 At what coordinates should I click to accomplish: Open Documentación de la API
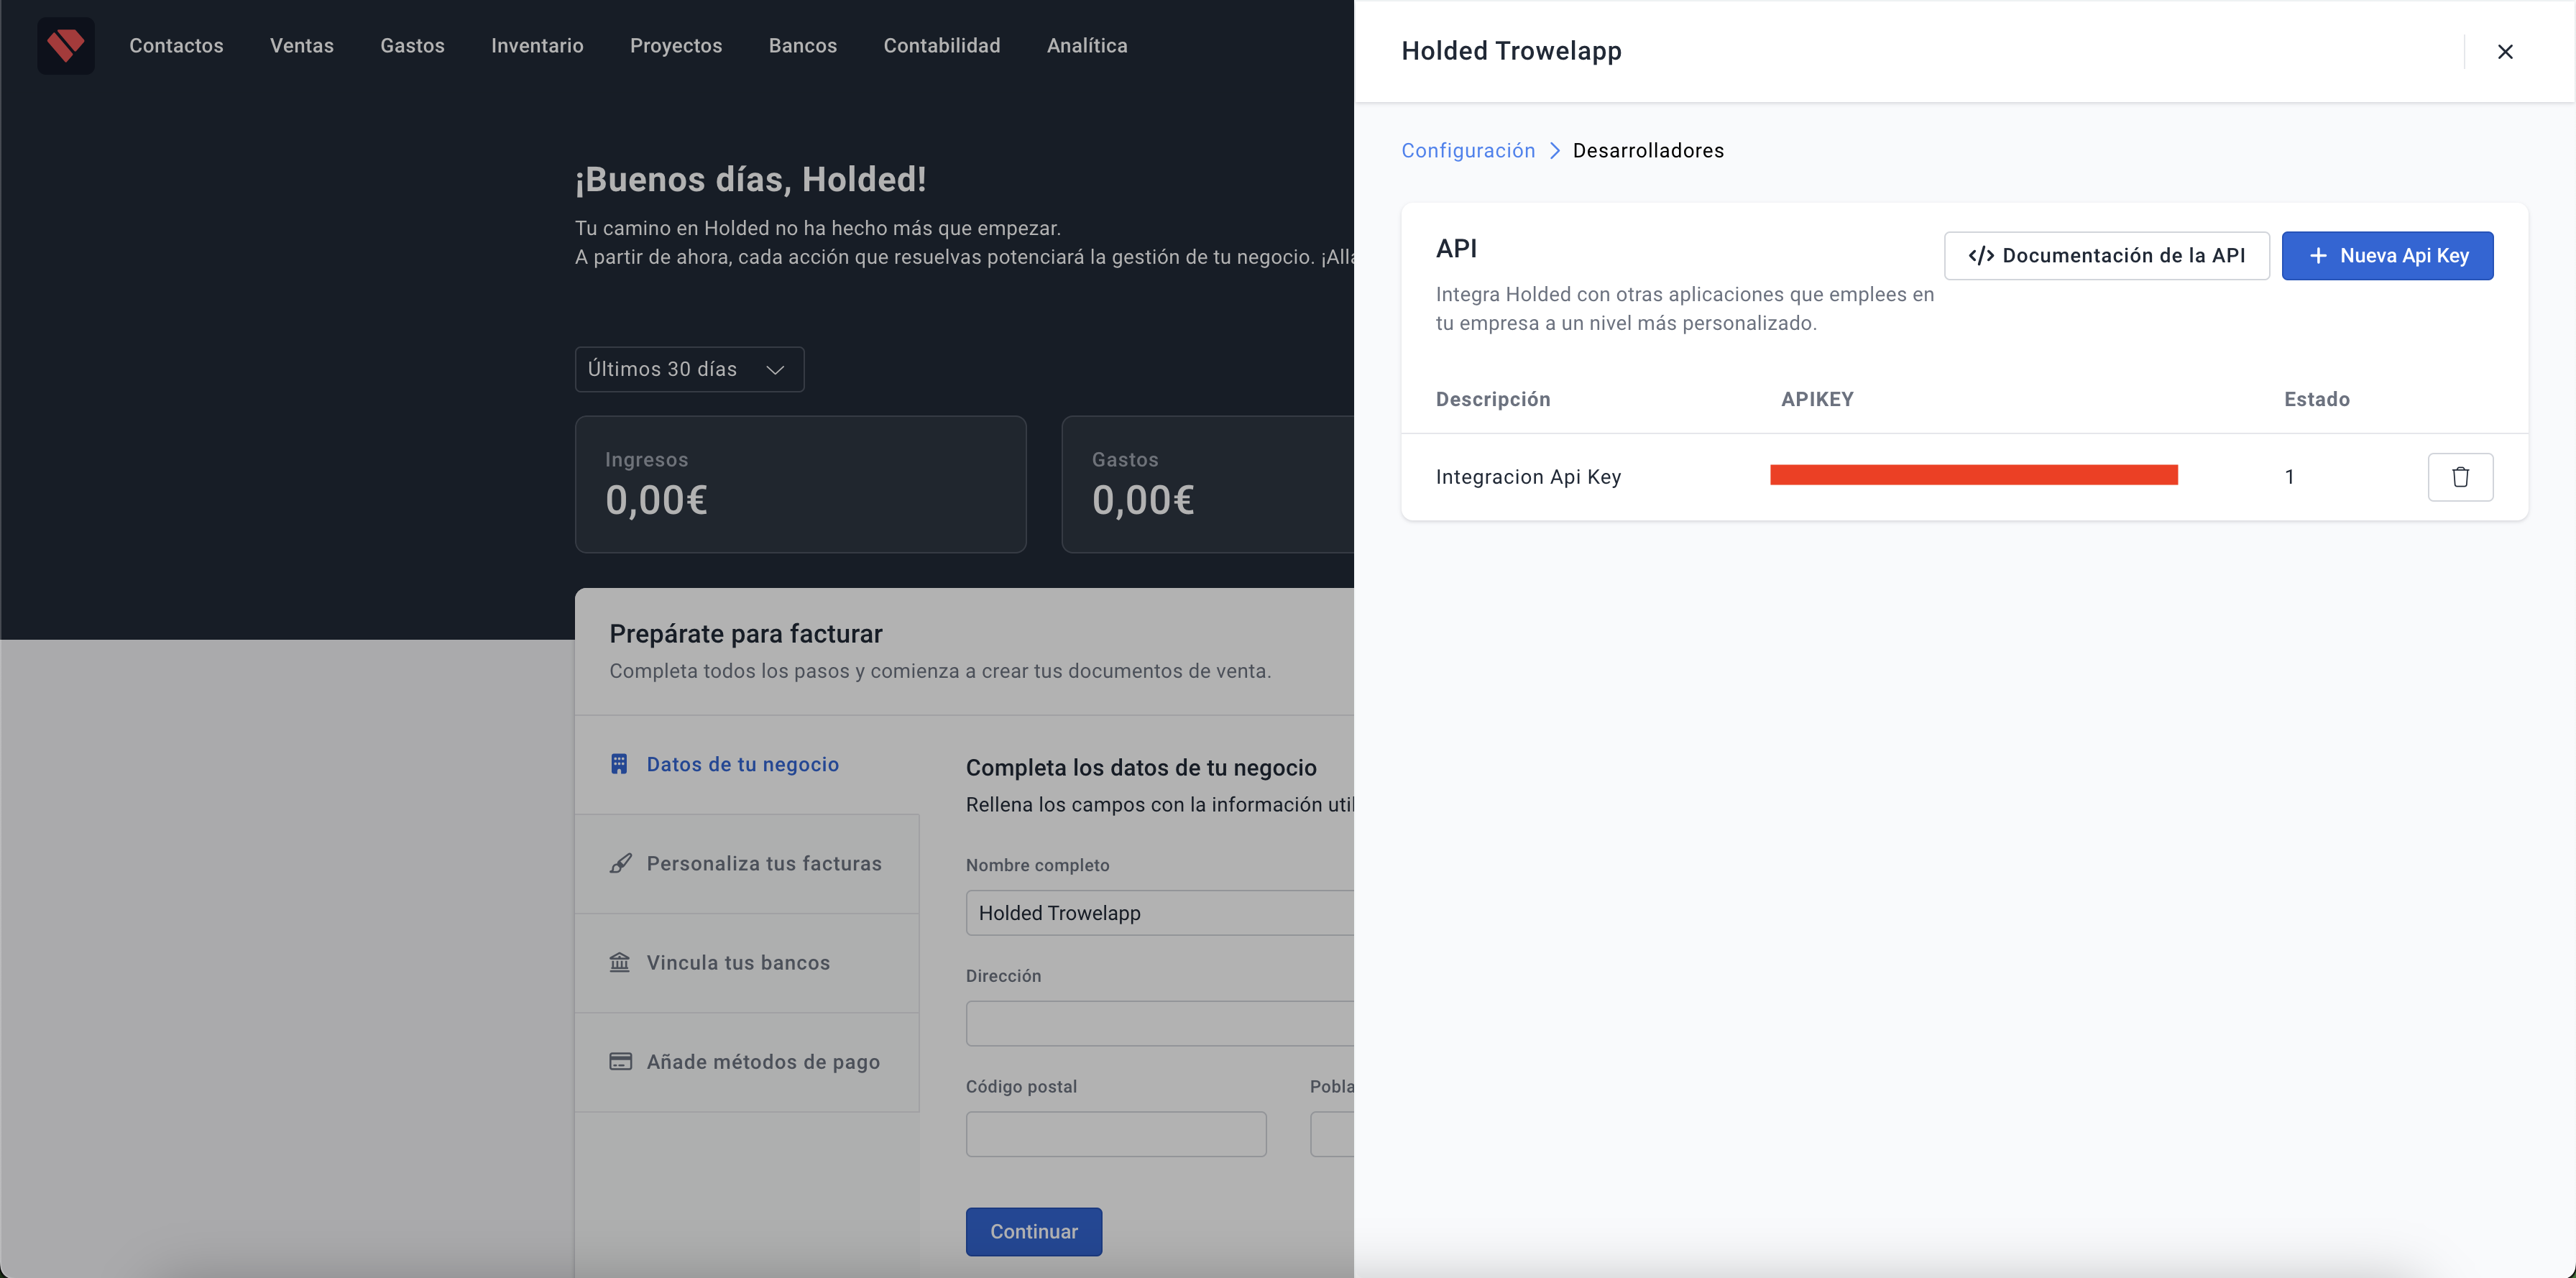click(2106, 256)
